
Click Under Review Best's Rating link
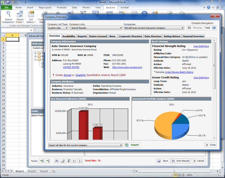tap(179, 72)
